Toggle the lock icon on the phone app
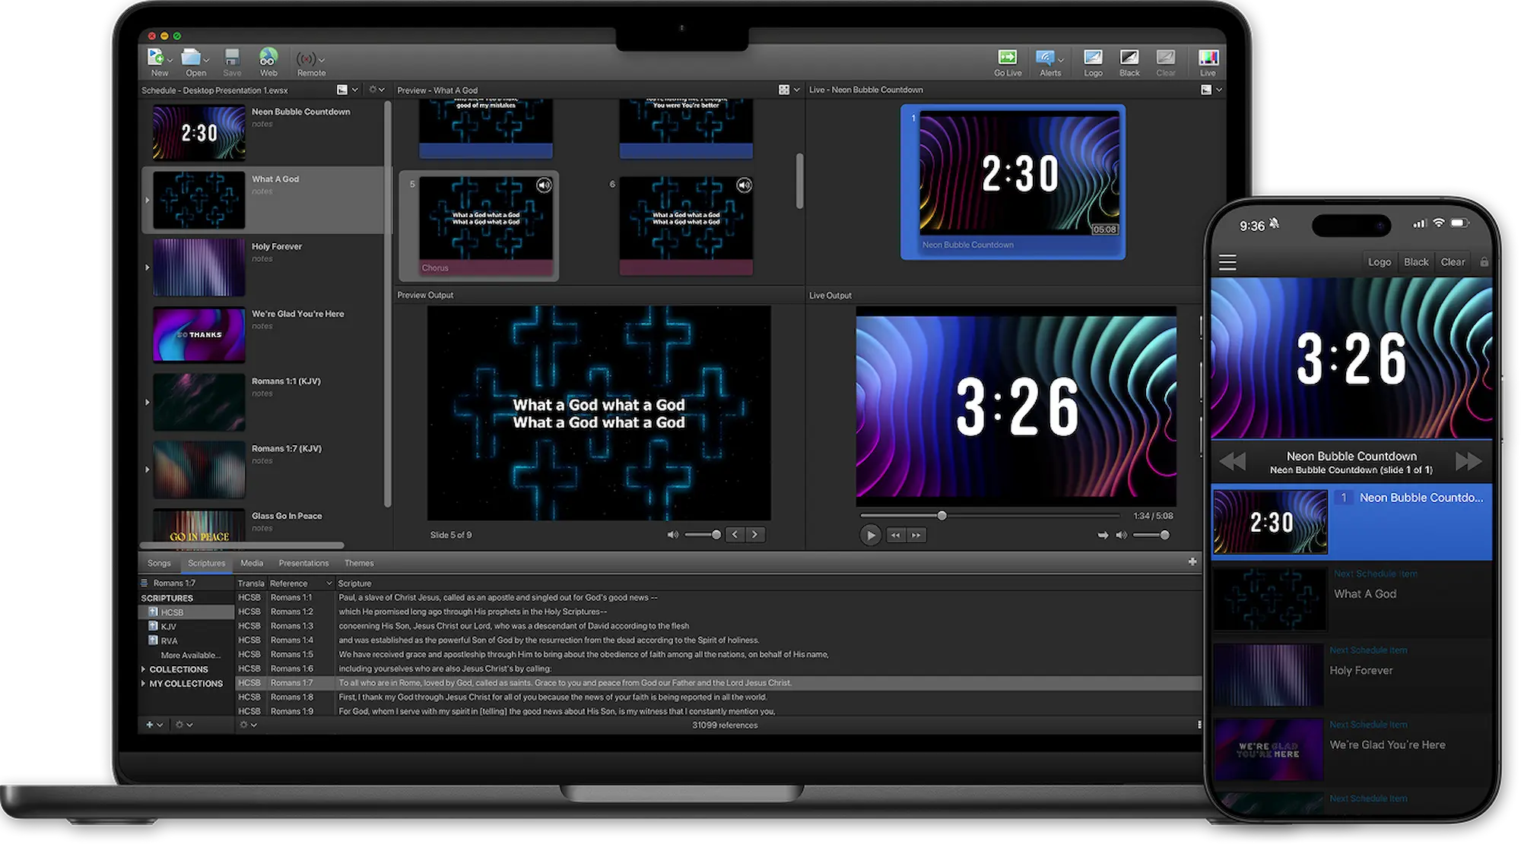 tap(1484, 261)
